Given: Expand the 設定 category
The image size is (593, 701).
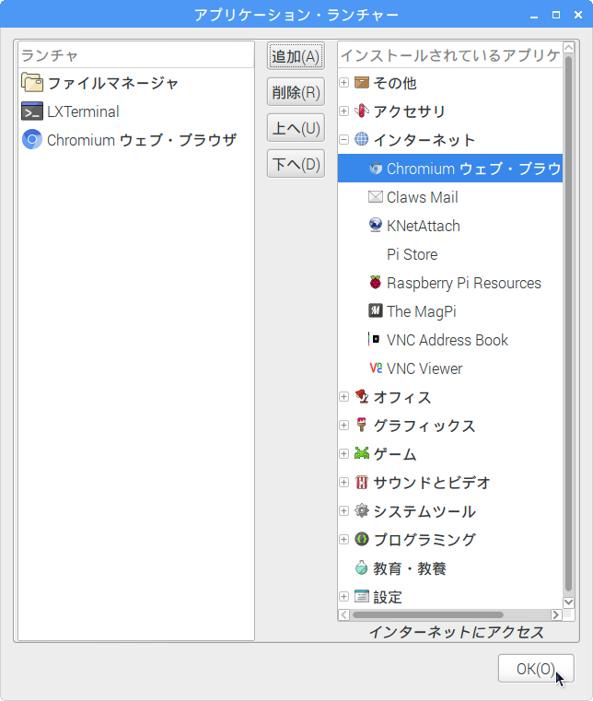Looking at the screenshot, I should point(343,596).
